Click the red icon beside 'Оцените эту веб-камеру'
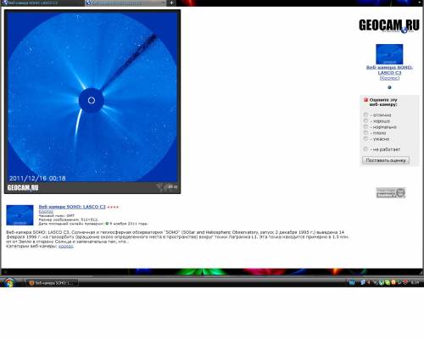Image resolution: width=424 pixels, height=339 pixels. [365, 100]
